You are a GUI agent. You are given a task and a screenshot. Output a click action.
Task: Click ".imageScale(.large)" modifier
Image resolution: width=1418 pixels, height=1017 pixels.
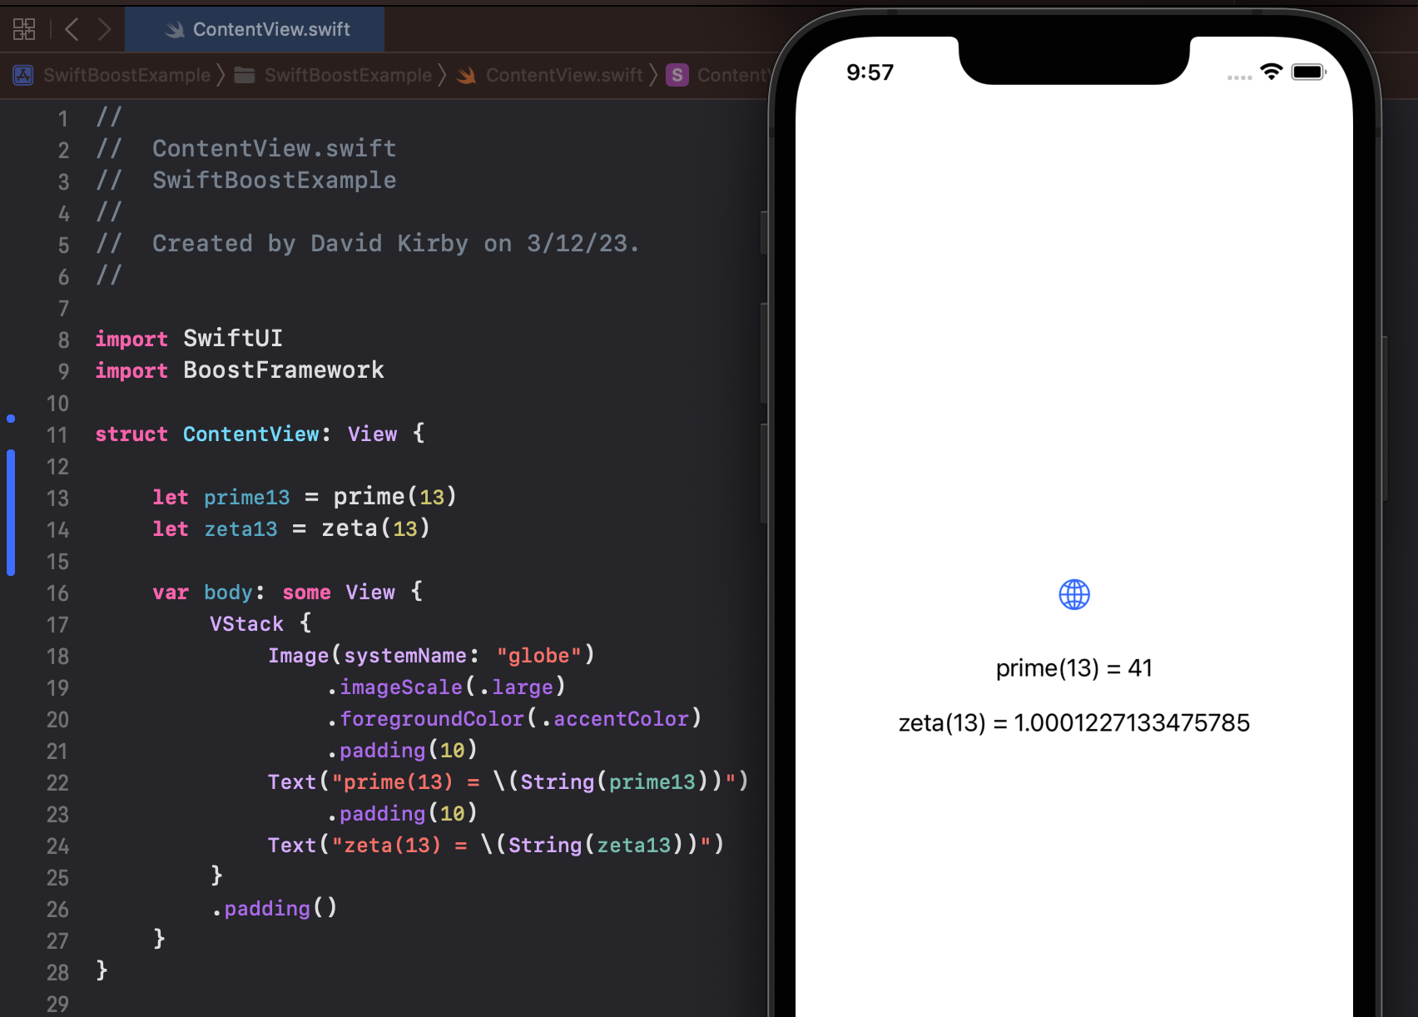pyautogui.click(x=446, y=687)
